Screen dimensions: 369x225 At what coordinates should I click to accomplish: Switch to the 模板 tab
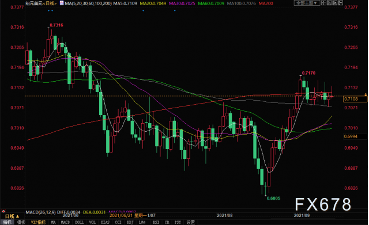tap(21, 222)
